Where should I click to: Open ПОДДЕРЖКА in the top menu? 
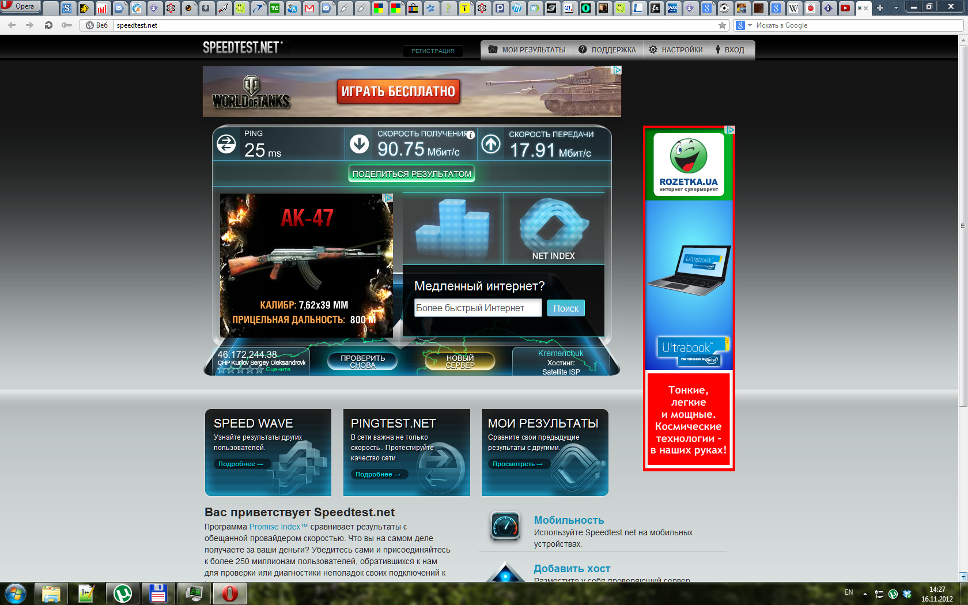[x=607, y=50]
